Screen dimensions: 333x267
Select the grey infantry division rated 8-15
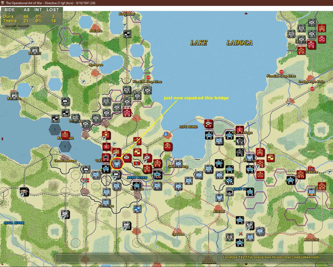[106, 113]
